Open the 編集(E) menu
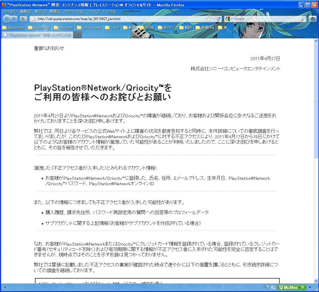 [26, 11]
